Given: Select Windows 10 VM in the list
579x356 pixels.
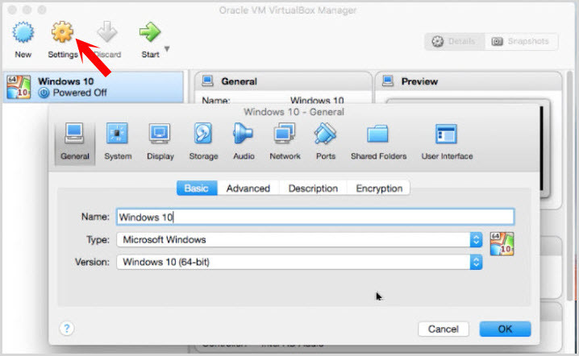Looking at the screenshot, I should (94, 87).
